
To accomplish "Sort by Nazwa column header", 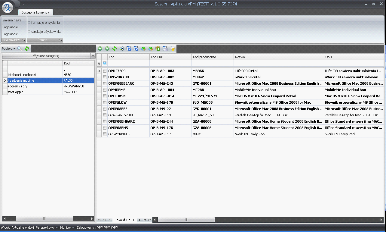I will click(x=279, y=57).
